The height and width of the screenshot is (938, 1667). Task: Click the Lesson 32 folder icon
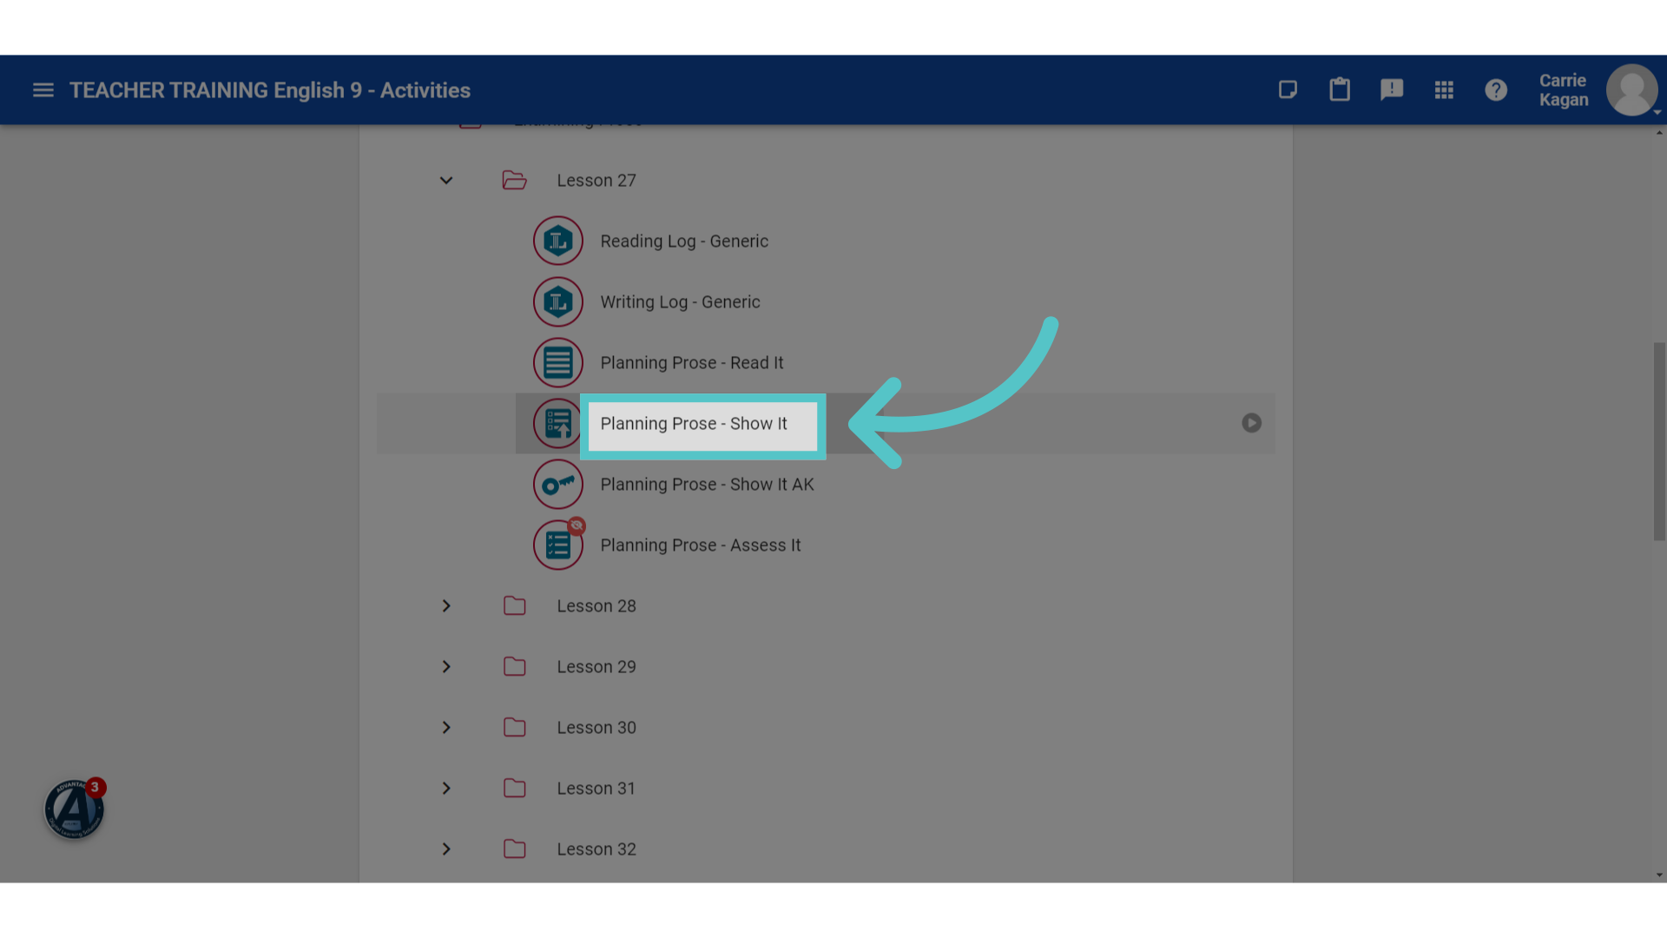coord(514,849)
